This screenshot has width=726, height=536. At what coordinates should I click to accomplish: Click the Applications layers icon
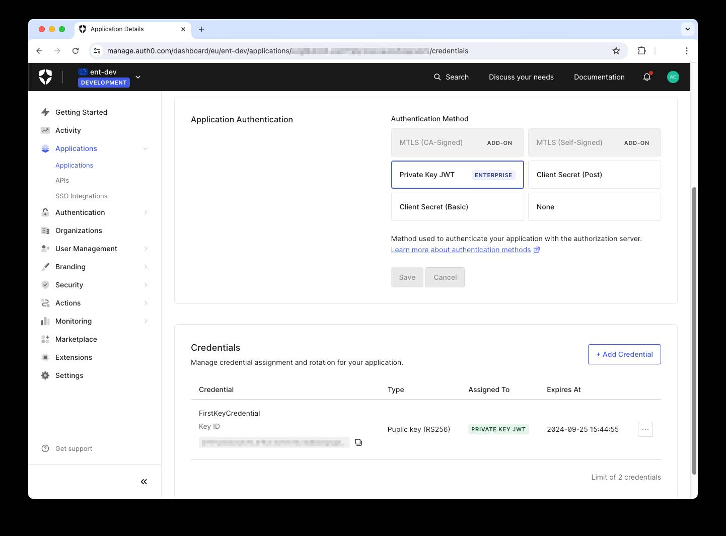(x=45, y=148)
